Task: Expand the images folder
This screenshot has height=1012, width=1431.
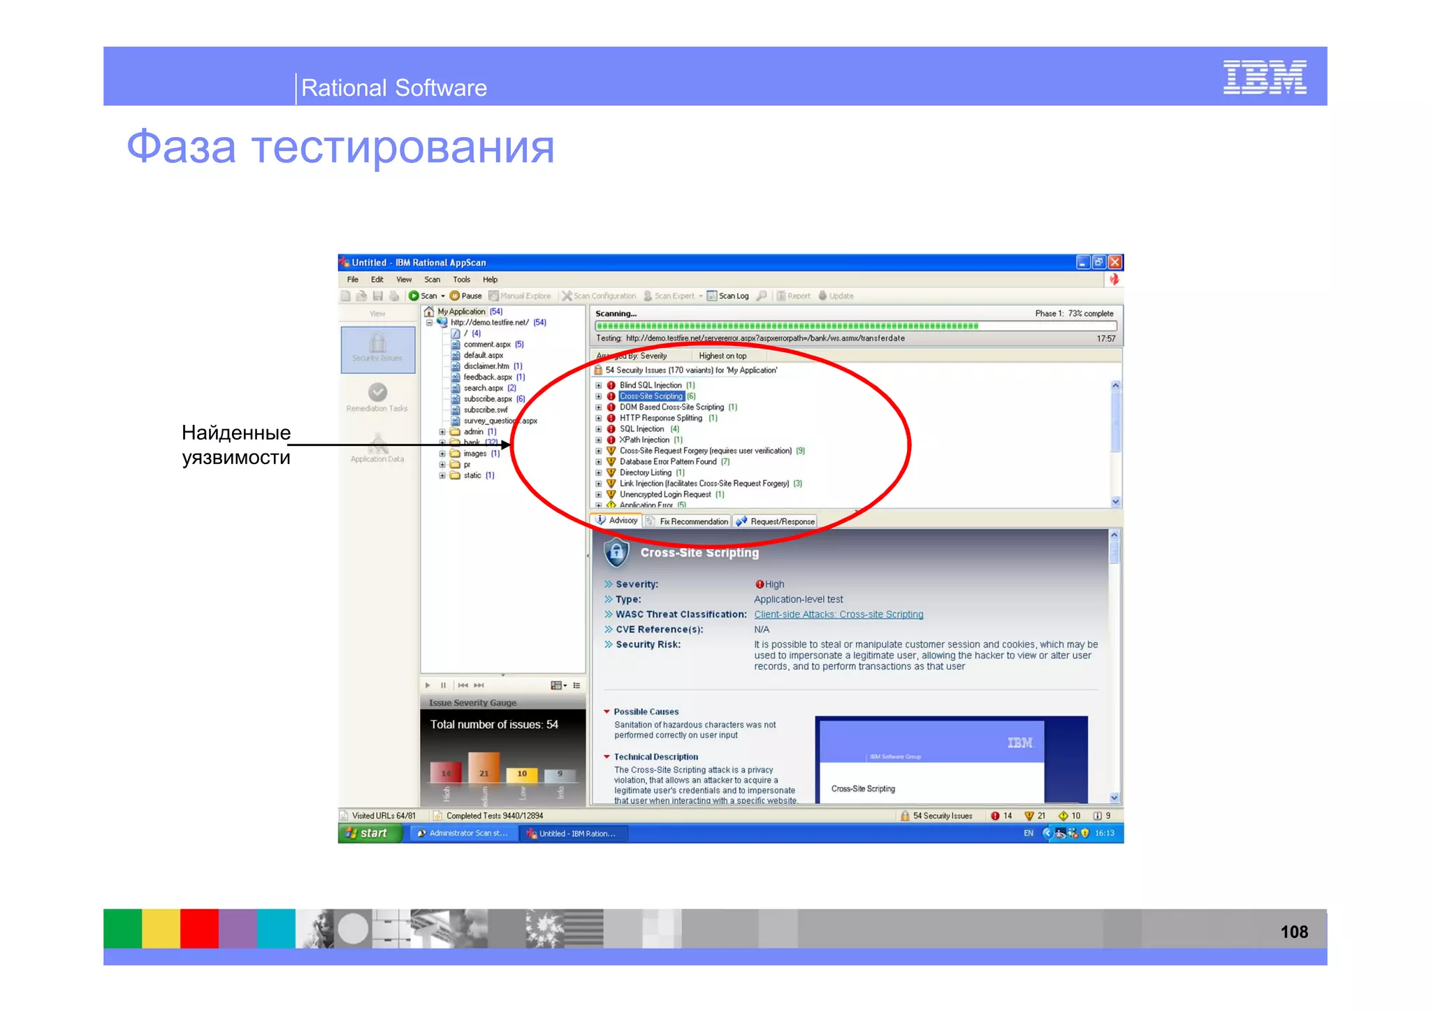Action: [442, 454]
